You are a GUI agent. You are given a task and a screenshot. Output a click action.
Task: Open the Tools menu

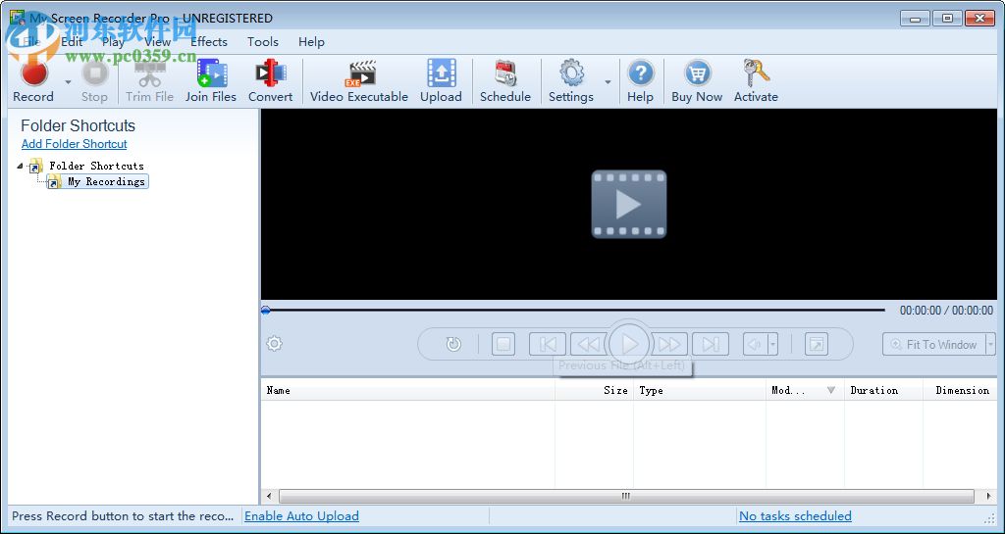click(x=263, y=41)
